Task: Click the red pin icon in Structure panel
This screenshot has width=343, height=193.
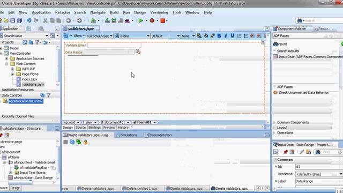Action: 1,135
